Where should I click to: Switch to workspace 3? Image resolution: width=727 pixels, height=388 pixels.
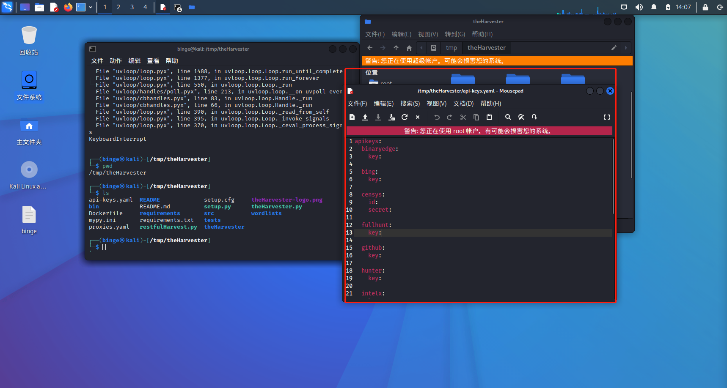click(x=132, y=7)
